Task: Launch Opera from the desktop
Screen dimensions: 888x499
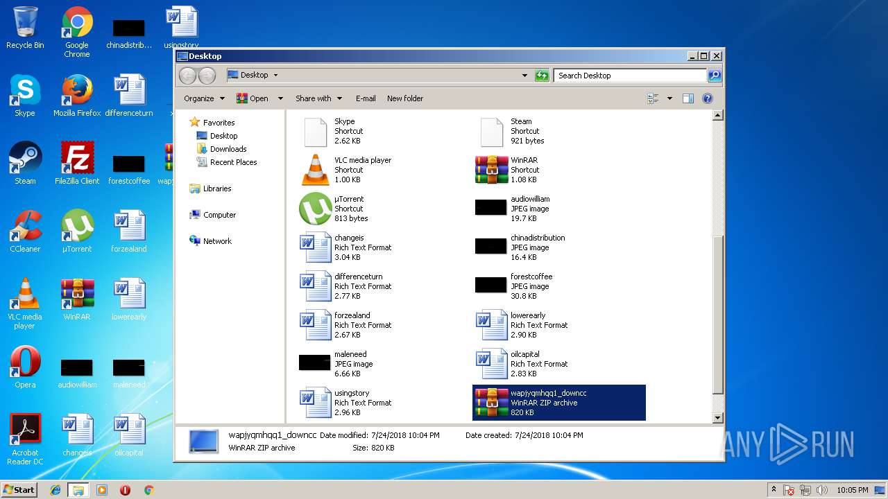Action: 25,367
